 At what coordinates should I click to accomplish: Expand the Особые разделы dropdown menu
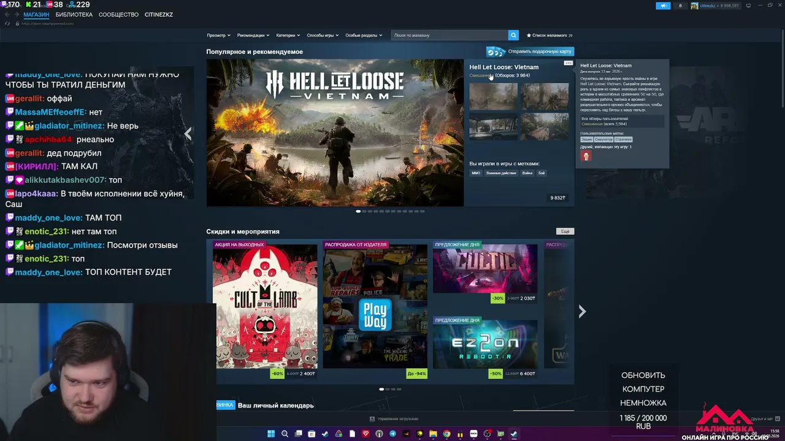pos(364,35)
